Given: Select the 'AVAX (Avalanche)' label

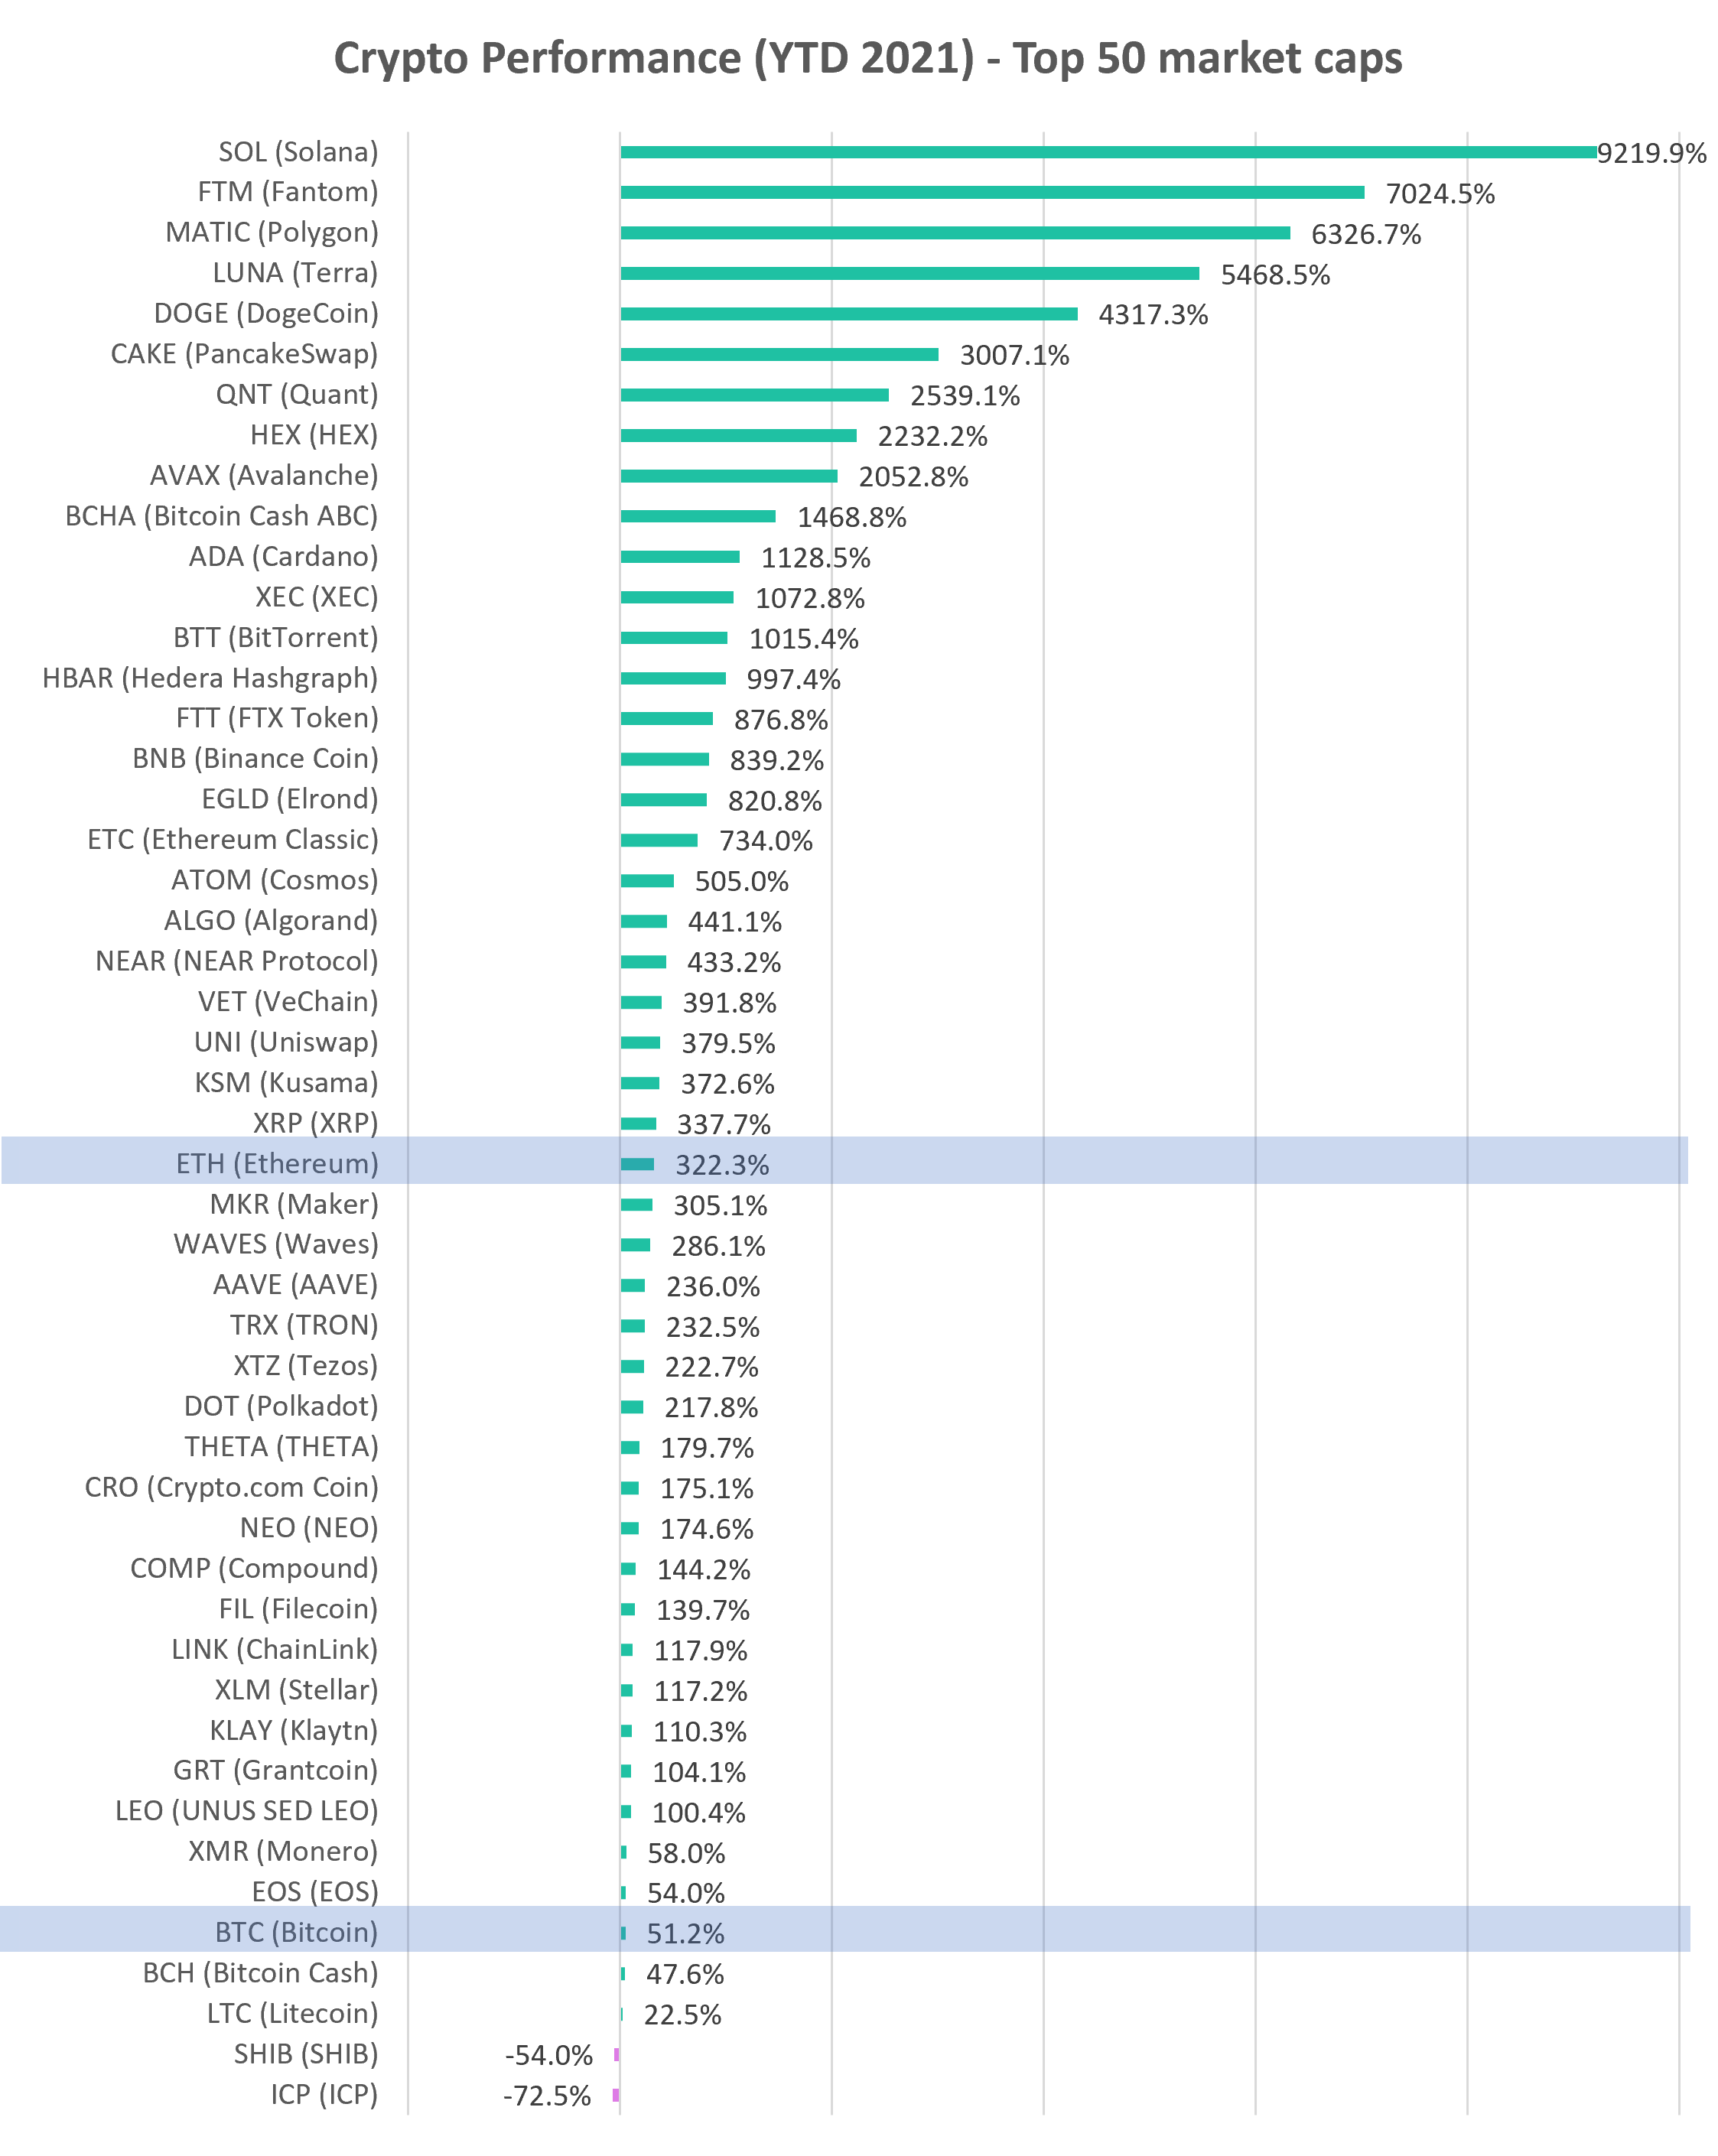Looking at the screenshot, I should click(x=264, y=476).
